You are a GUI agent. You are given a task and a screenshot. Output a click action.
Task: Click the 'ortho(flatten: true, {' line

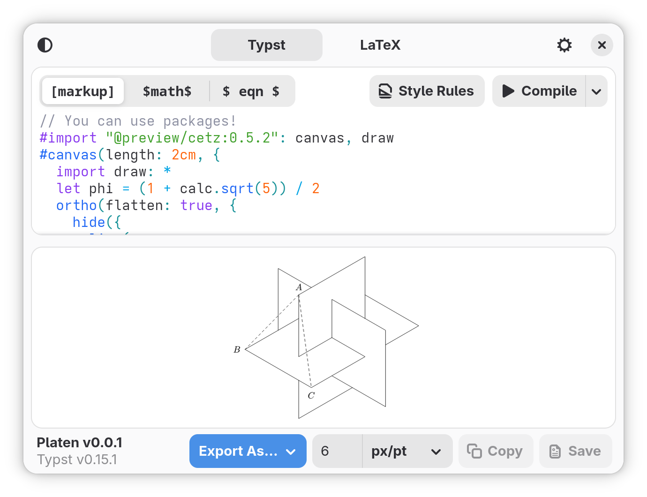pos(146,205)
